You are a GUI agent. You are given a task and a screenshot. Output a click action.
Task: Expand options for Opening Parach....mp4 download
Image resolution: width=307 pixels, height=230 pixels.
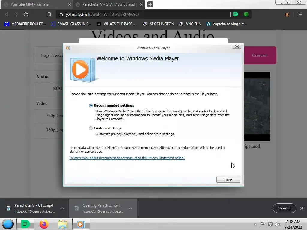[130, 208]
